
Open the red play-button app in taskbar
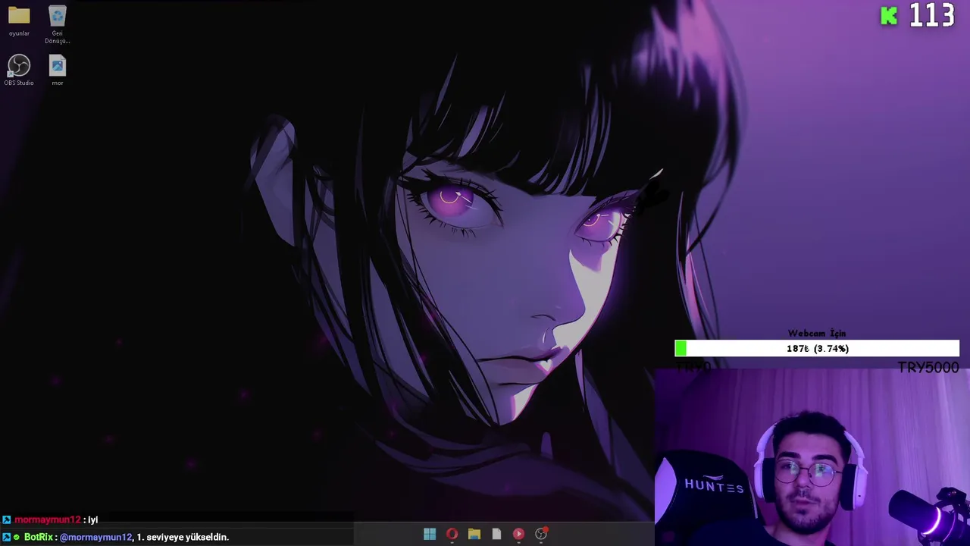click(518, 534)
